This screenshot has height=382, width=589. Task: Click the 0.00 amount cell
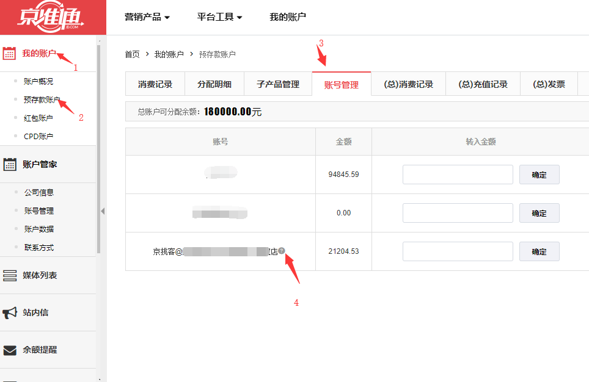(x=344, y=213)
